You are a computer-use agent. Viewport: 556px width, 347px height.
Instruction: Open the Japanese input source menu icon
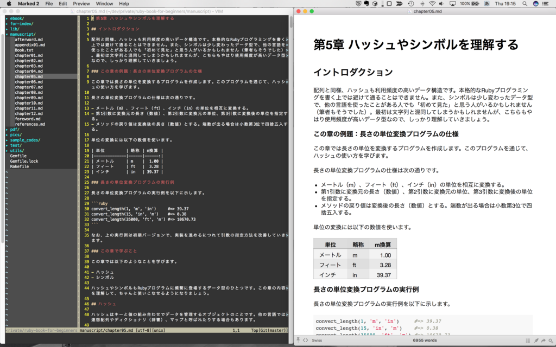(x=487, y=4)
